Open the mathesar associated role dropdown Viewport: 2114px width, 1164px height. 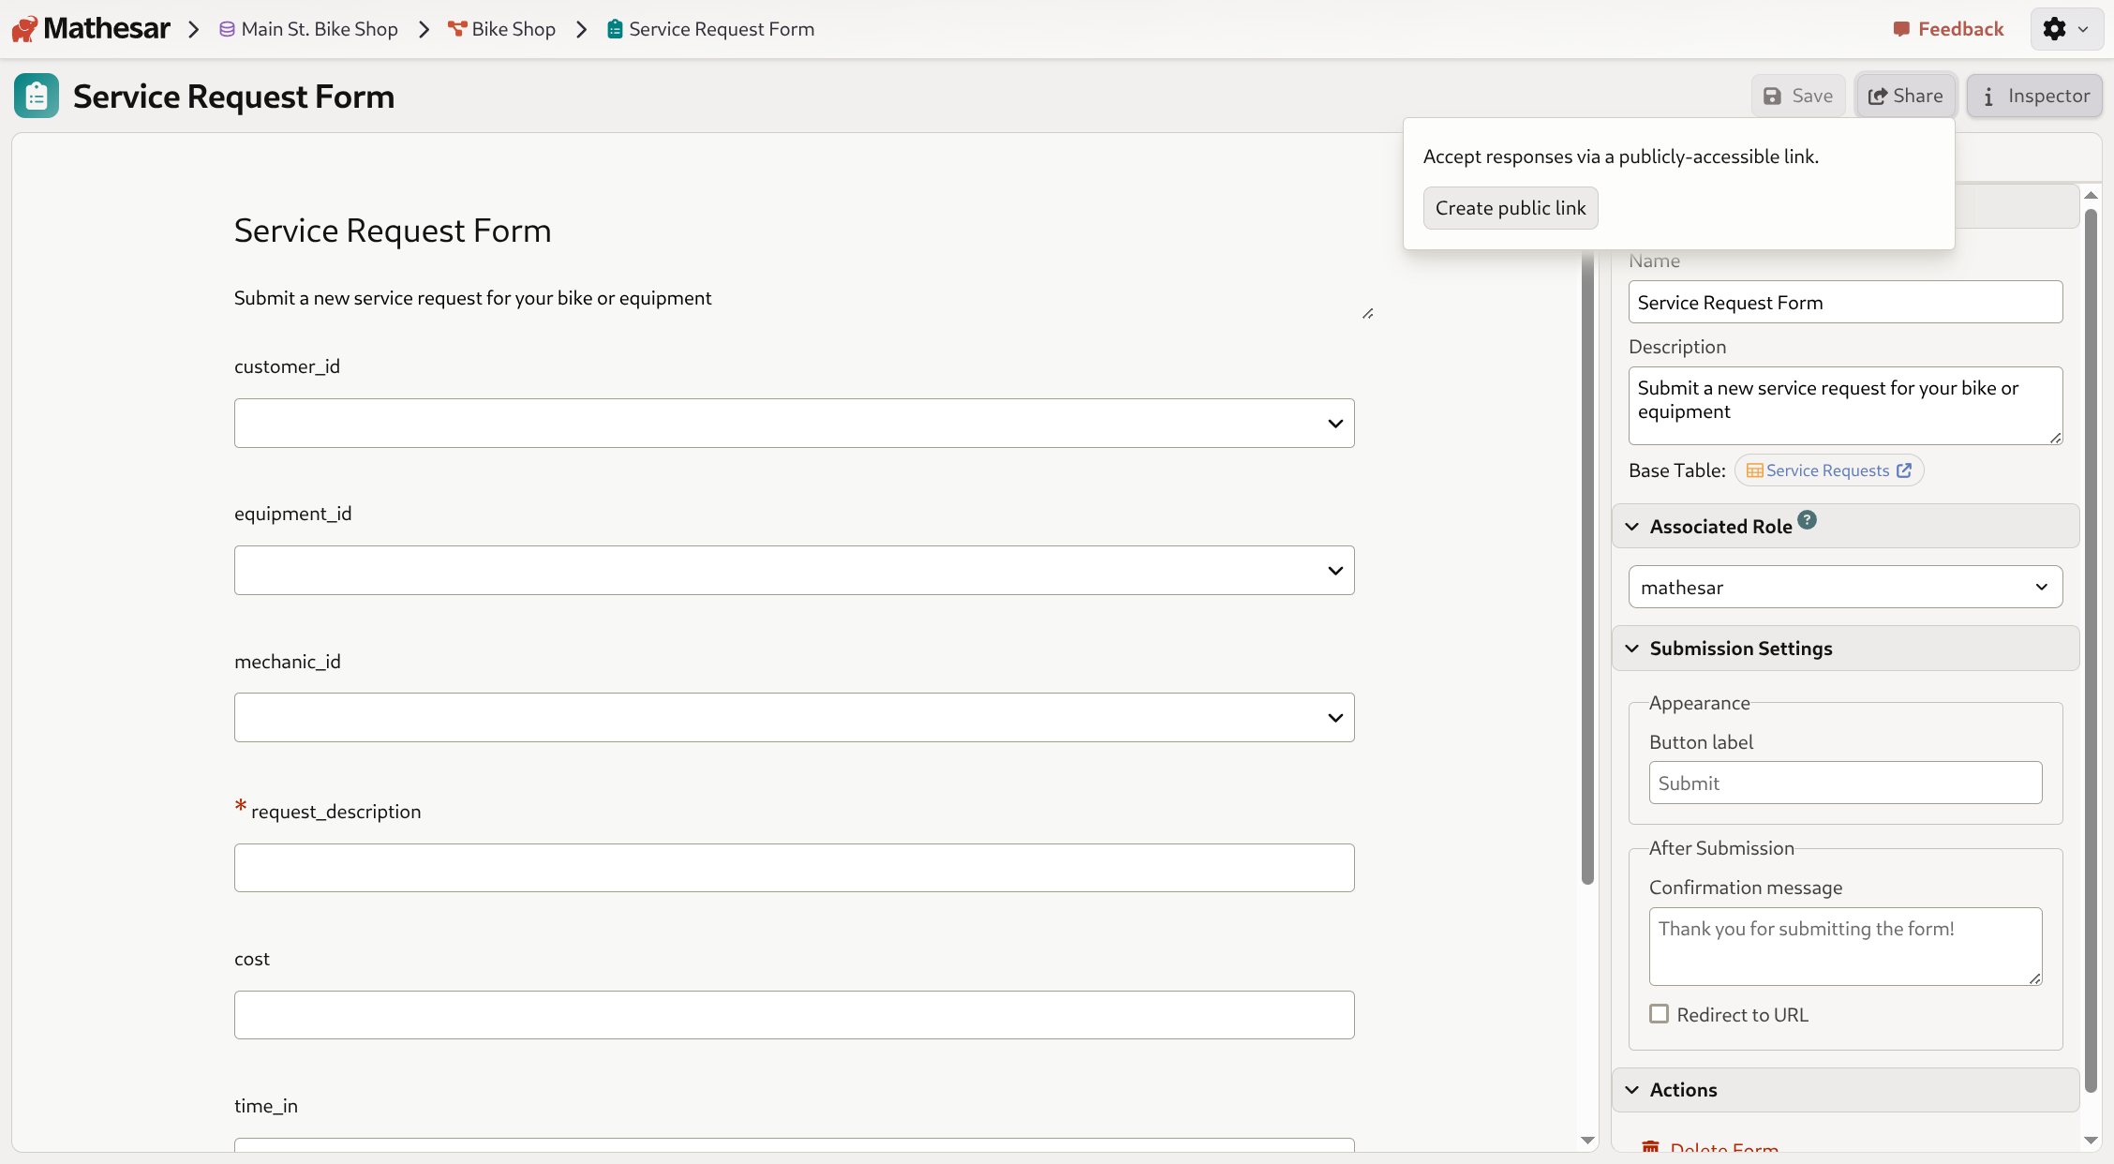click(1844, 588)
